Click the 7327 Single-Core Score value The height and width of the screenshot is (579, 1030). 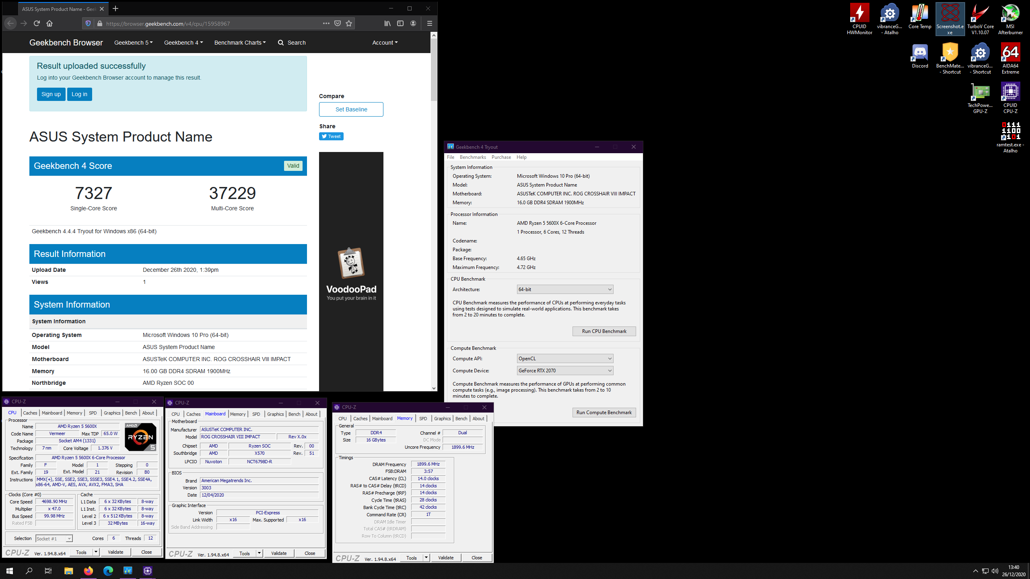tap(93, 193)
